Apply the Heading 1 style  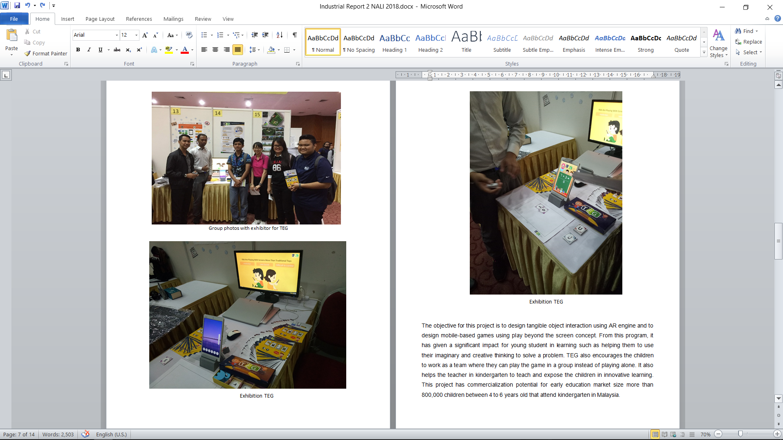394,43
